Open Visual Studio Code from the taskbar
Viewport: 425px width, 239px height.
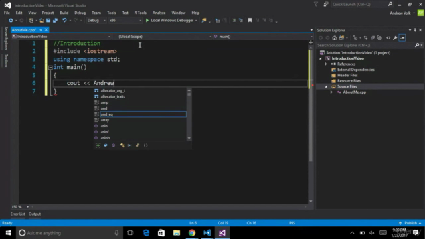207,233
